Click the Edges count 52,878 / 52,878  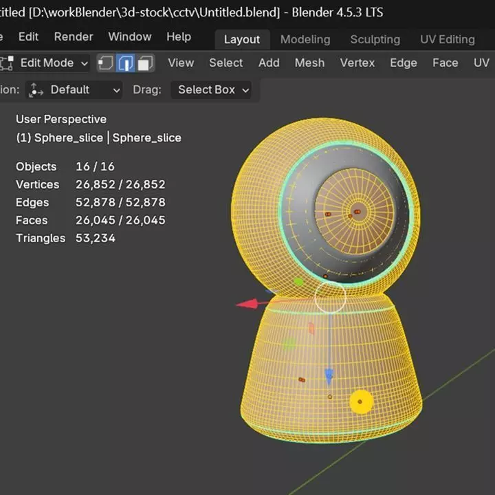[120, 202]
